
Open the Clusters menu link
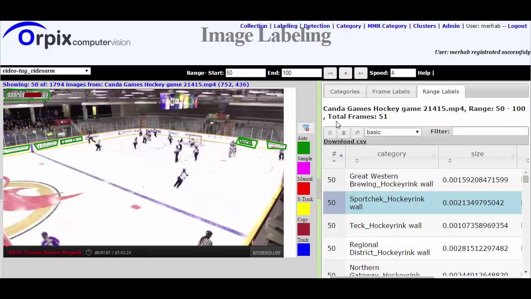pyautogui.click(x=424, y=26)
